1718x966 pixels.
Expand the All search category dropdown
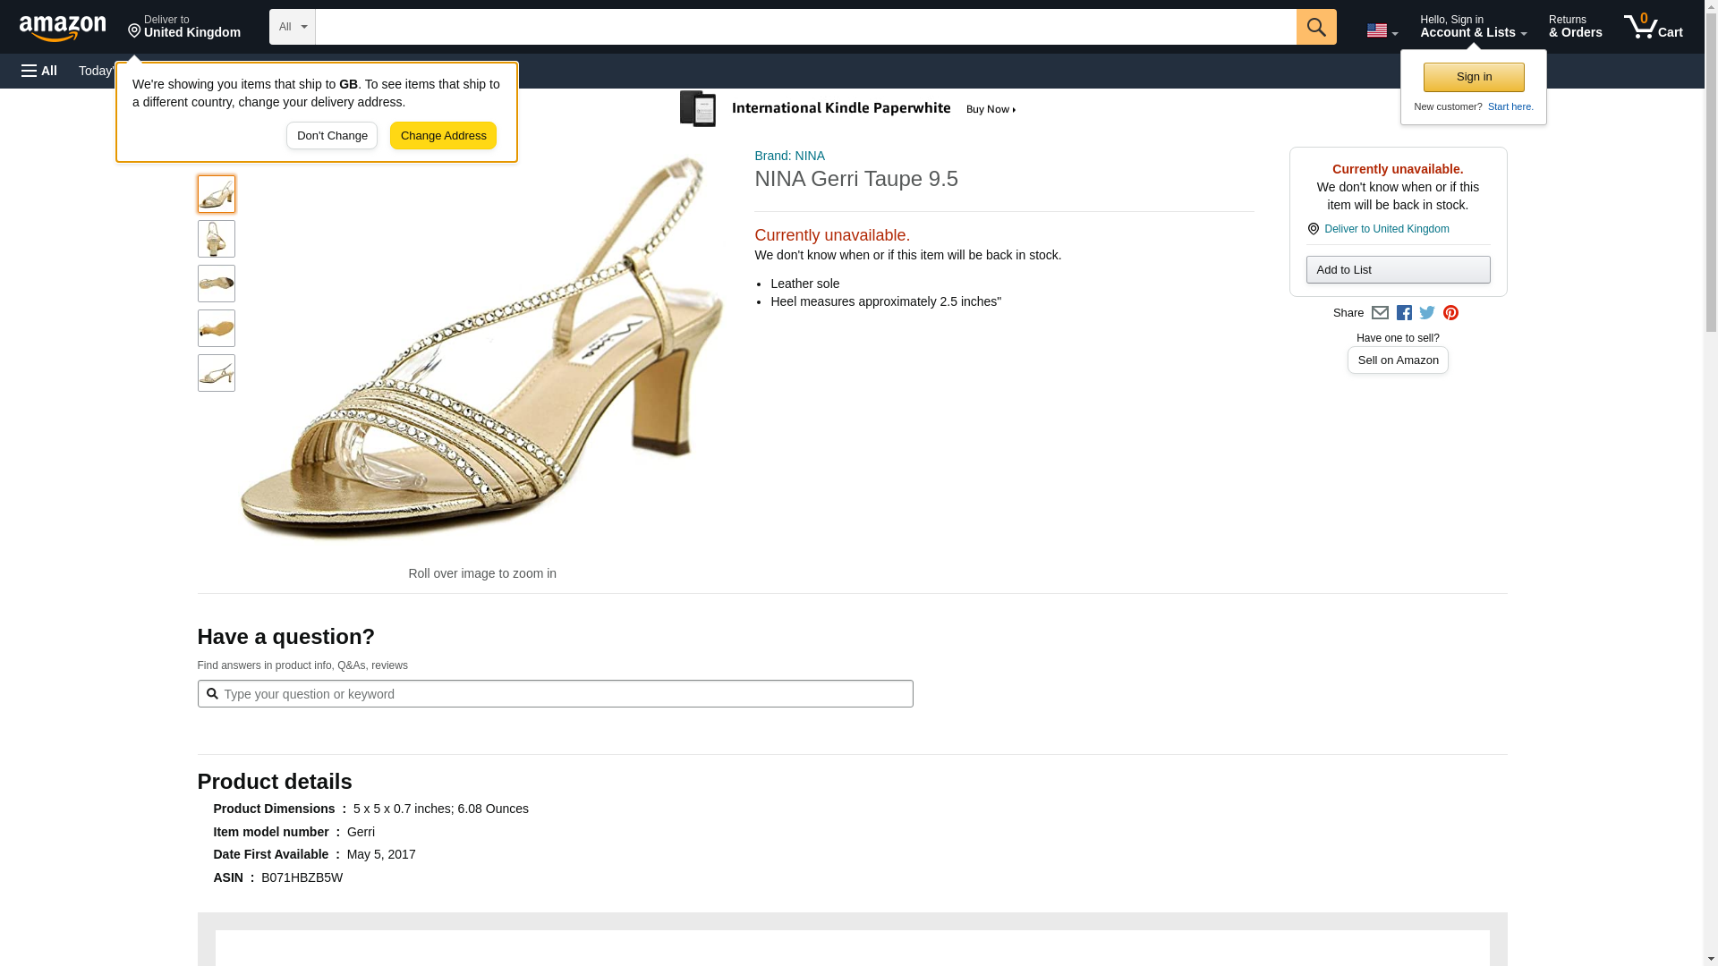click(292, 27)
